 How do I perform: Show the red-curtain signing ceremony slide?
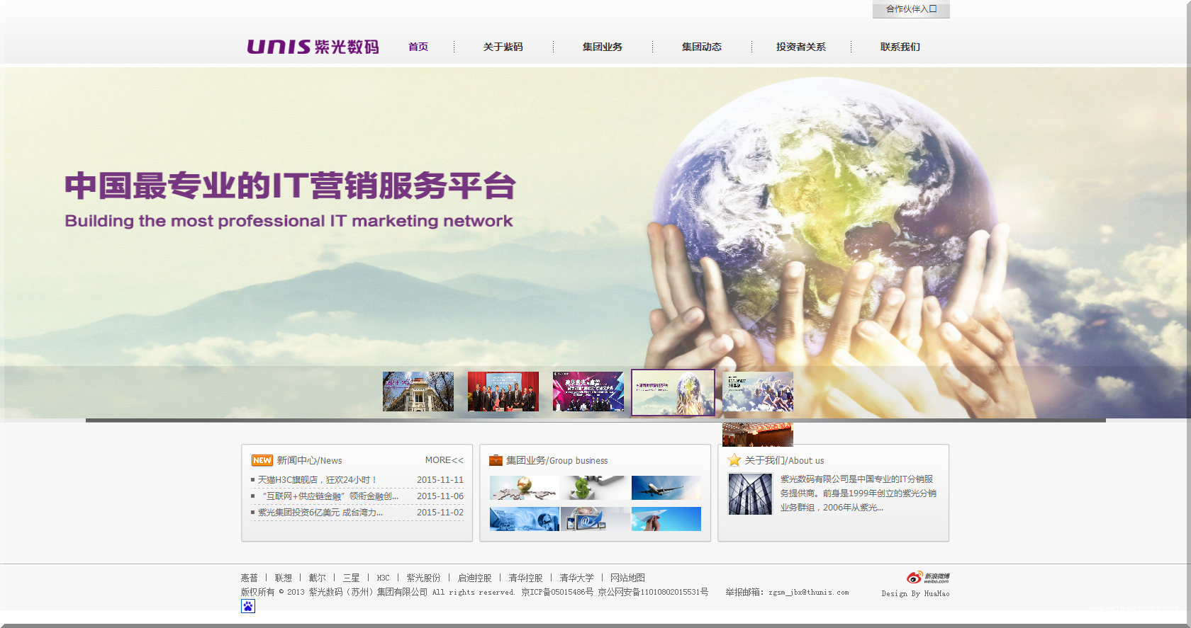click(503, 392)
